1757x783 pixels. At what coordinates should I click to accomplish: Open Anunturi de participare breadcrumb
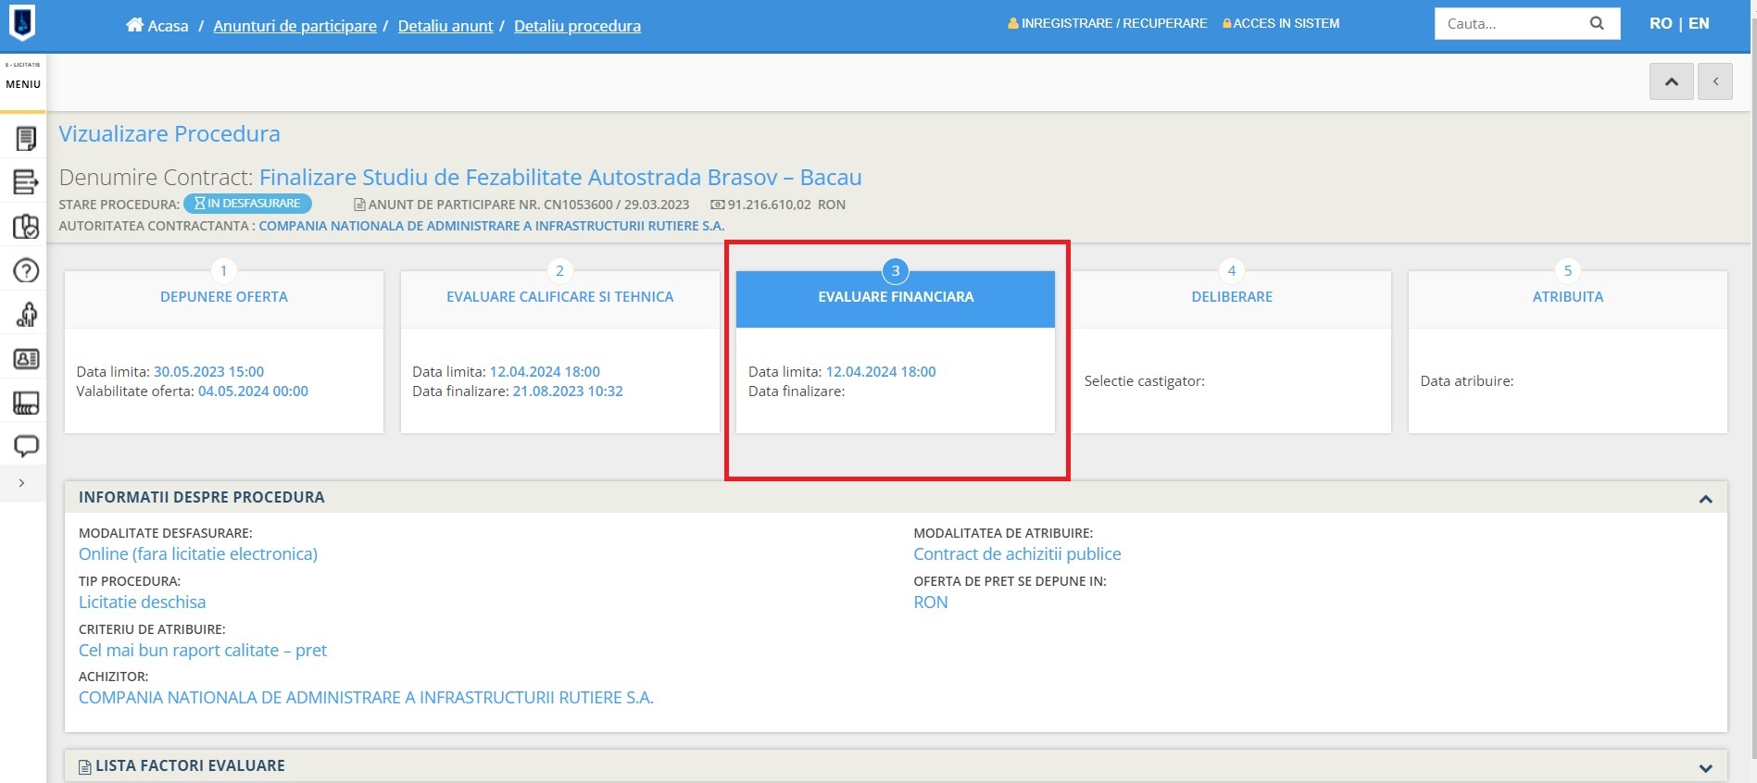tap(295, 26)
